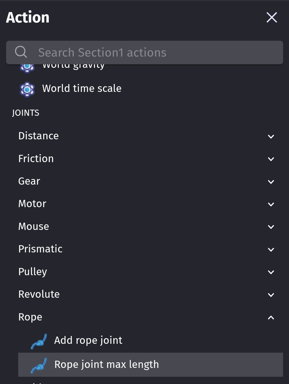Expand the Friction chevron
289x384 pixels.
coord(271,159)
